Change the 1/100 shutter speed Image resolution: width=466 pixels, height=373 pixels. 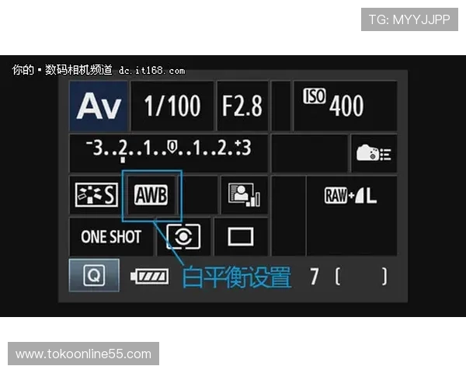172,106
